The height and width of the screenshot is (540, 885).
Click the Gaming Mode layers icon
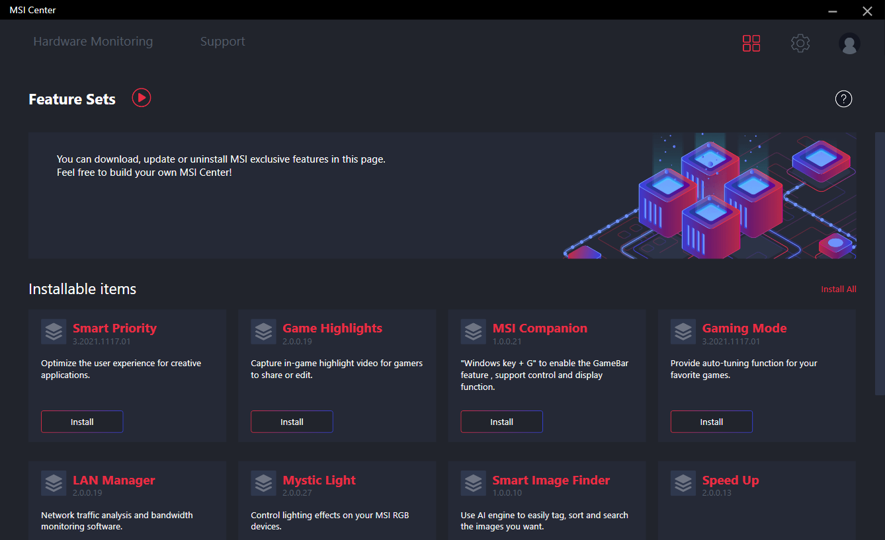[683, 332]
